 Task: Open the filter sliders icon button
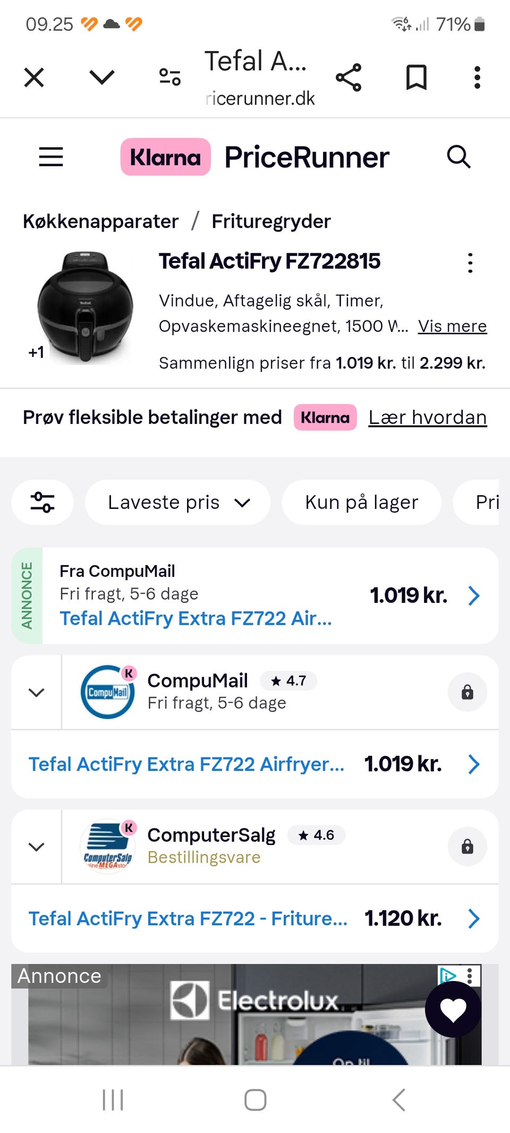(42, 502)
